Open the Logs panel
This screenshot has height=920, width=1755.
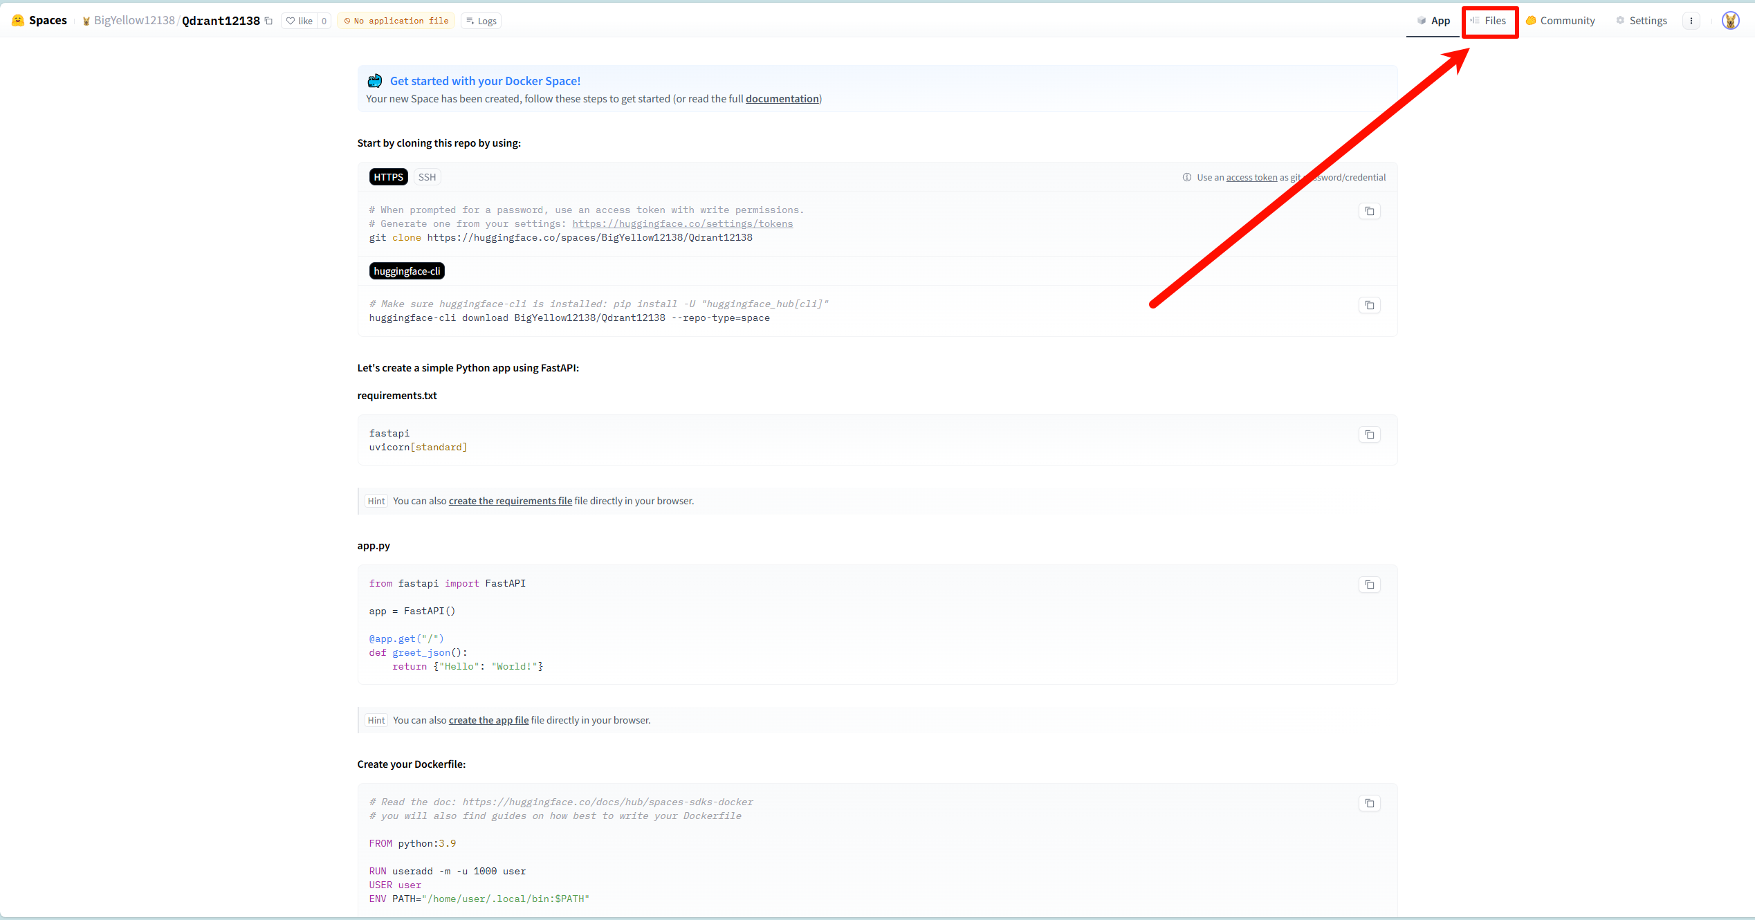[x=481, y=21]
